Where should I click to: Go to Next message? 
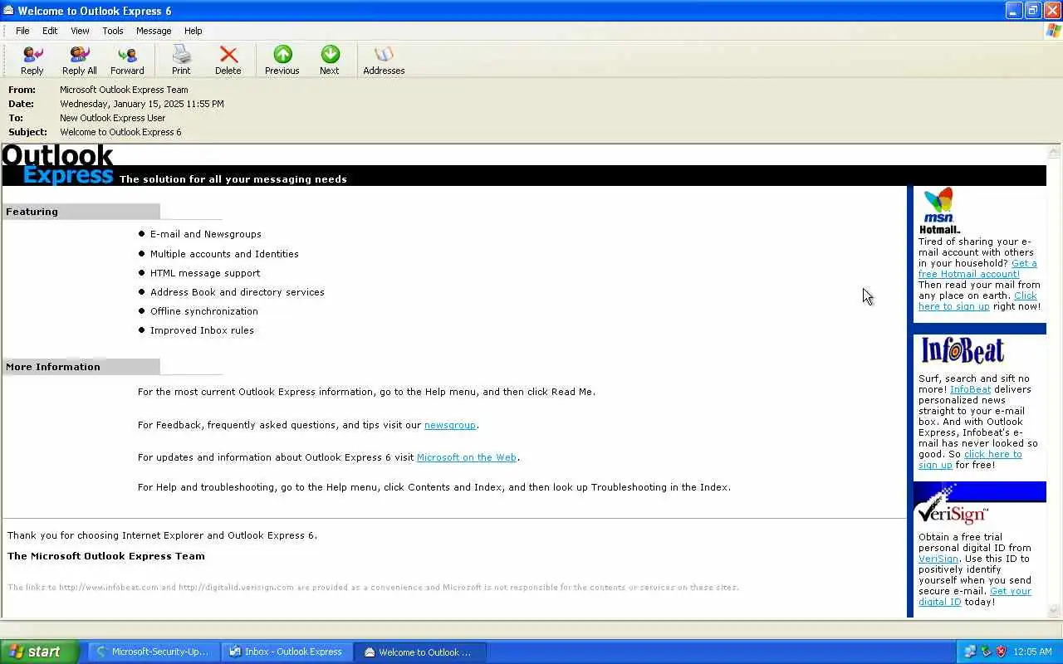330,61
